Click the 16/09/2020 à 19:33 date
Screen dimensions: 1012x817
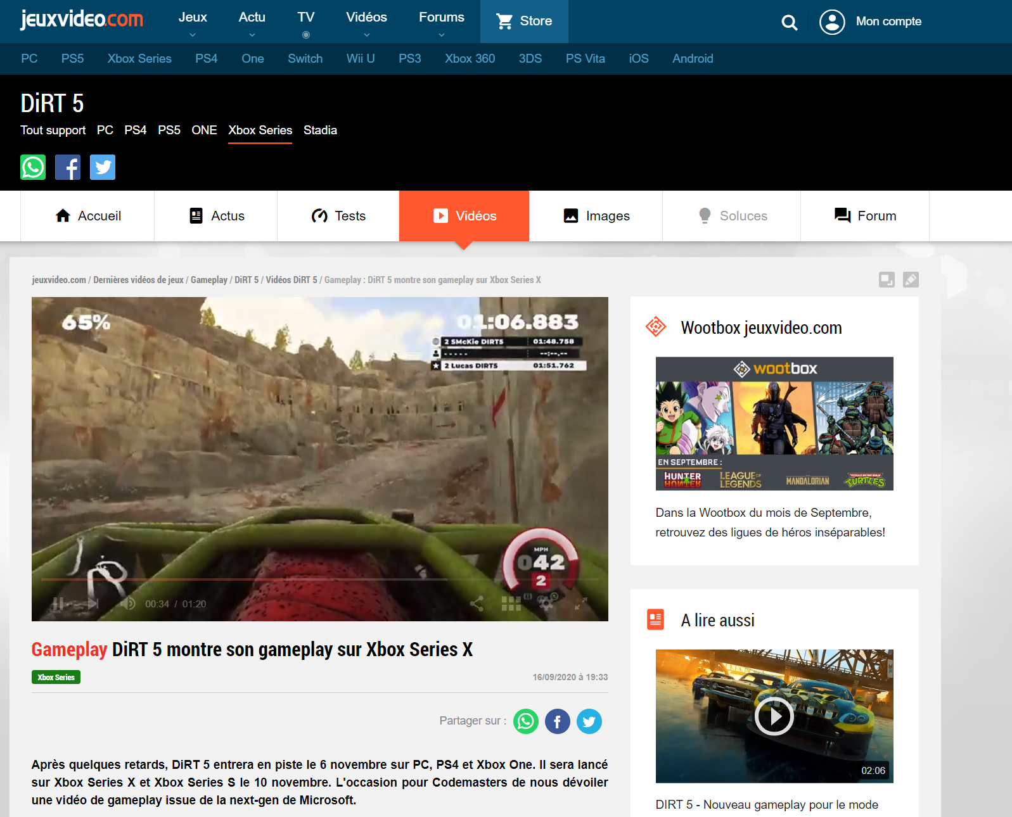tap(570, 677)
